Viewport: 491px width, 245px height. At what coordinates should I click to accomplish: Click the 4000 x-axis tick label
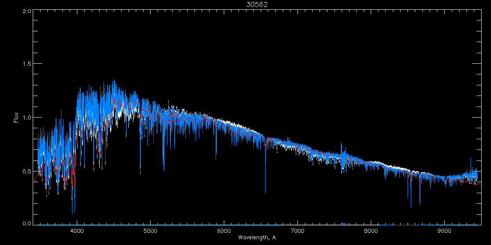tap(77, 231)
